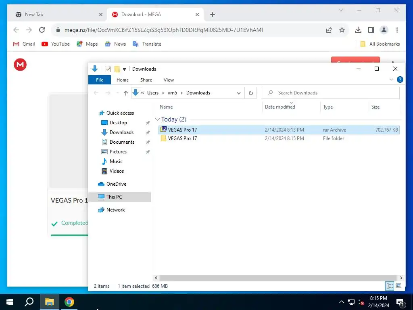Click Chrome's forward navigation arrow

pyautogui.click(x=29, y=30)
